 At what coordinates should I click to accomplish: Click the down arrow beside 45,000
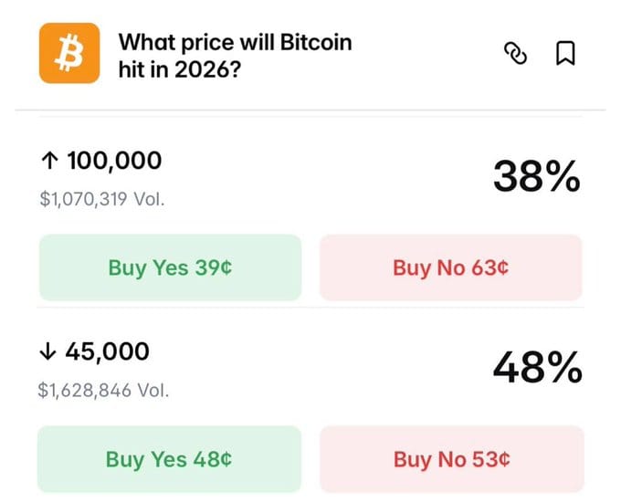[48, 351]
